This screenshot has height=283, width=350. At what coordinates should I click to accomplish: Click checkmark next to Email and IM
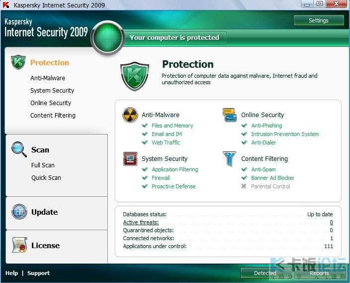pos(145,134)
